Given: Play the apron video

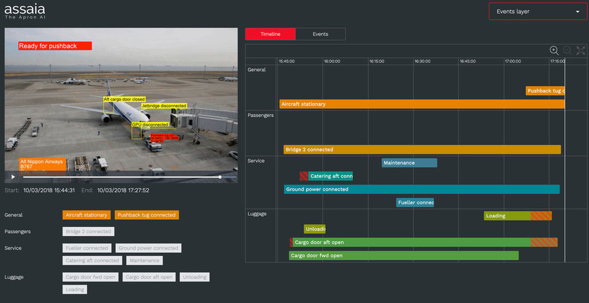Looking at the screenshot, I should tap(13, 177).
